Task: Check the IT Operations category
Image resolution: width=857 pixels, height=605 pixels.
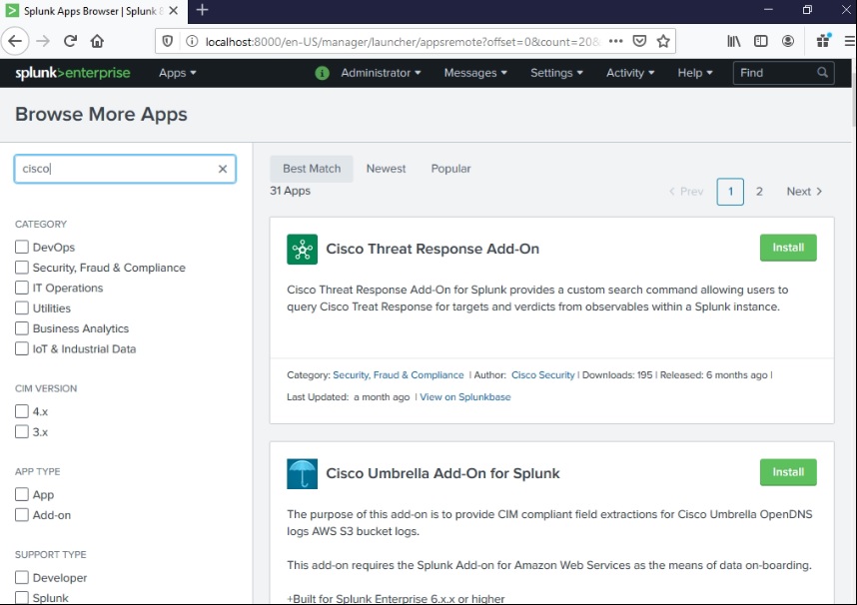Action: 22,288
